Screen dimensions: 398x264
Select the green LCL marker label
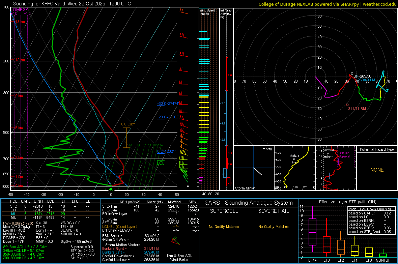click(161, 163)
